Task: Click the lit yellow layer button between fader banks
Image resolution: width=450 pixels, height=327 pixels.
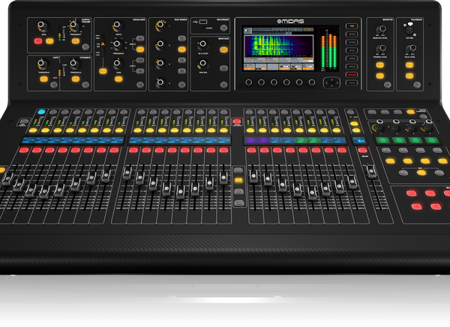Action: (x=238, y=180)
